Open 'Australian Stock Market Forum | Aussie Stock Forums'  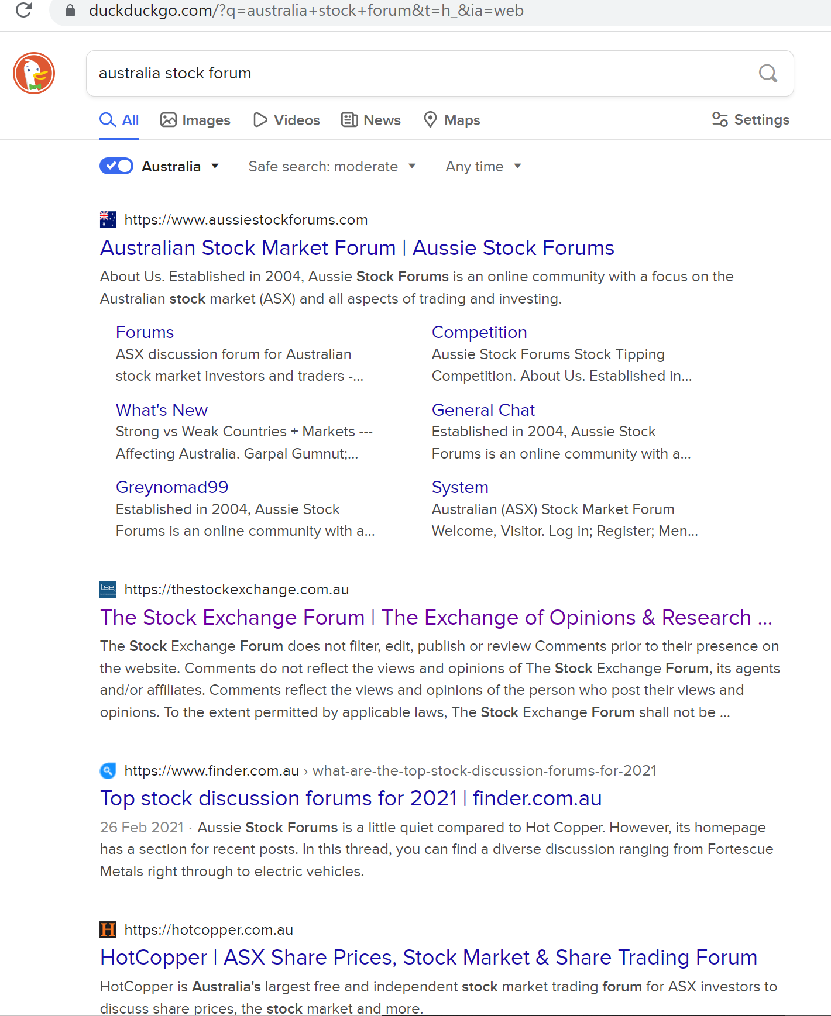(x=357, y=248)
